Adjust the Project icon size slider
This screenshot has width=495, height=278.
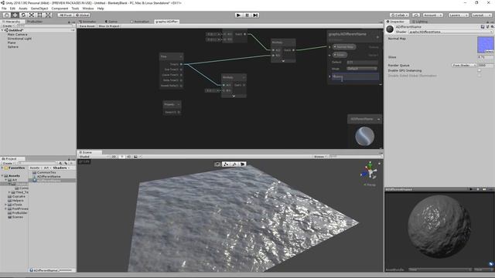point(66,270)
